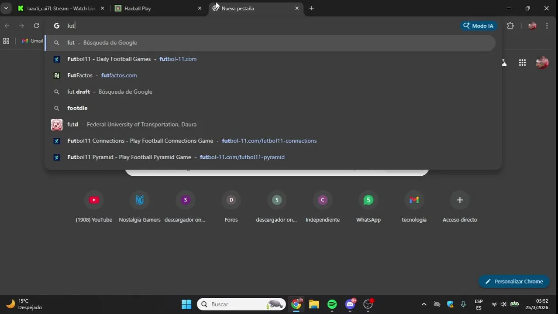Close the Nueva pestaña tab
Image resolution: width=558 pixels, height=314 pixels.
click(x=297, y=8)
